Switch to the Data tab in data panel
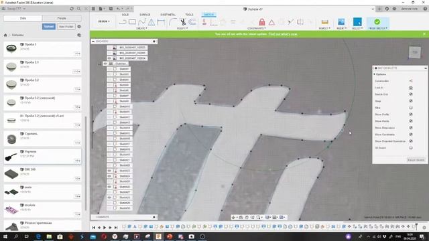This screenshot has height=241, width=429. click(x=23, y=18)
